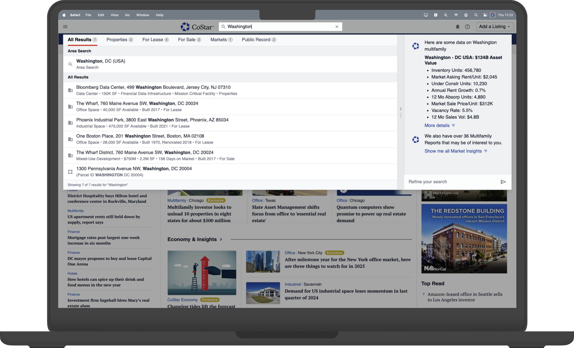Collapse the AI insights side panel chevron
574x348 pixels.
click(x=401, y=109)
